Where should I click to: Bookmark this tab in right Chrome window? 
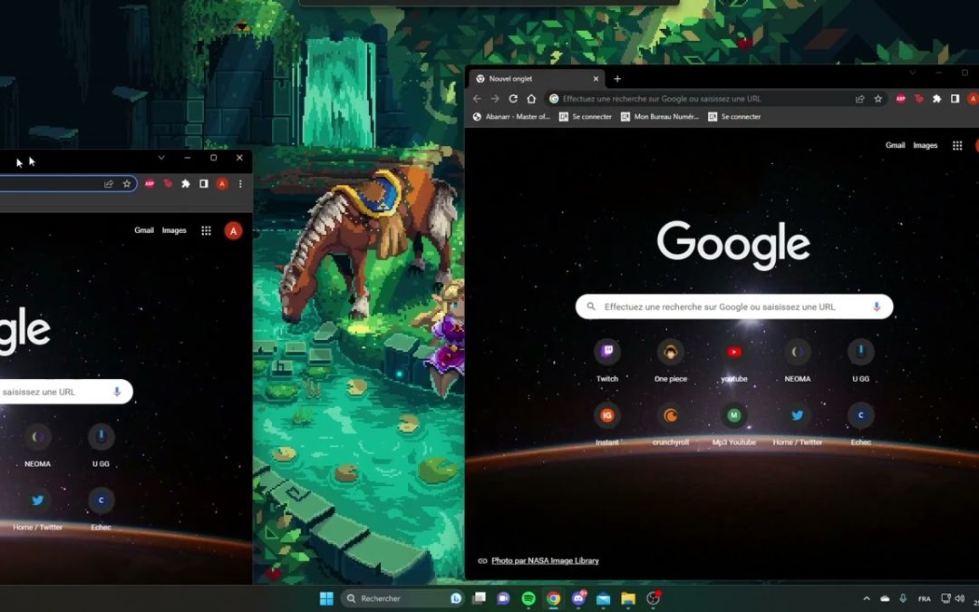tap(877, 99)
